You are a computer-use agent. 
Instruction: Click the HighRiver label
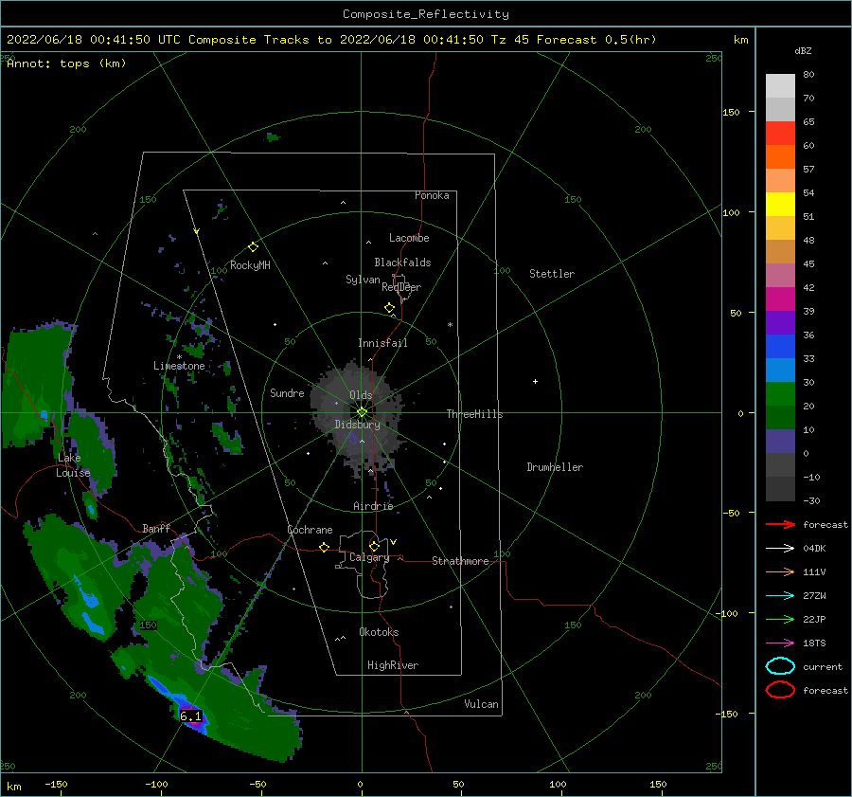[x=393, y=665]
